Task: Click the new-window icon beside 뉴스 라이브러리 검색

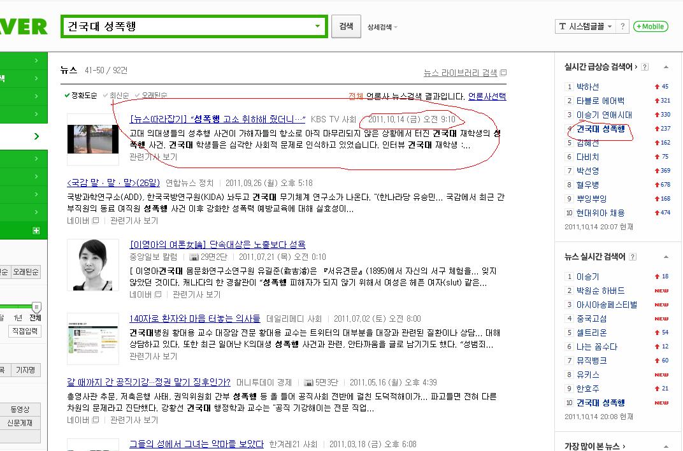Action: pyautogui.click(x=503, y=72)
